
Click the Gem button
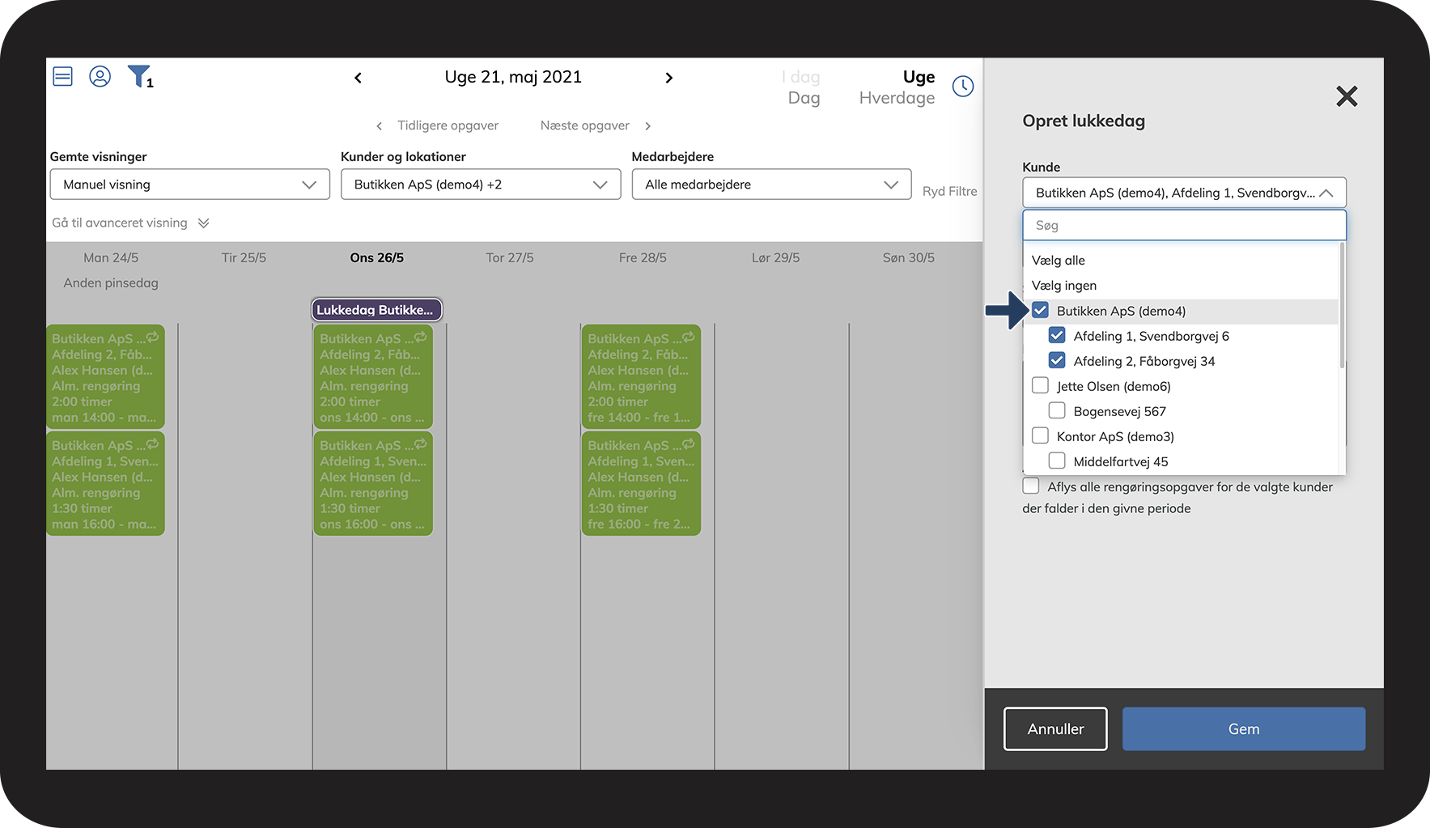[1243, 729]
